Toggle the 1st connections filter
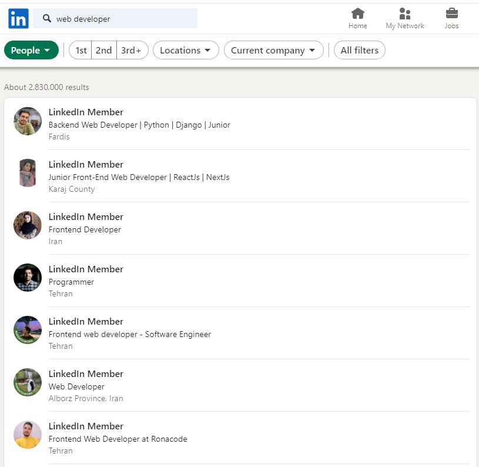The image size is (479, 467). click(x=81, y=50)
